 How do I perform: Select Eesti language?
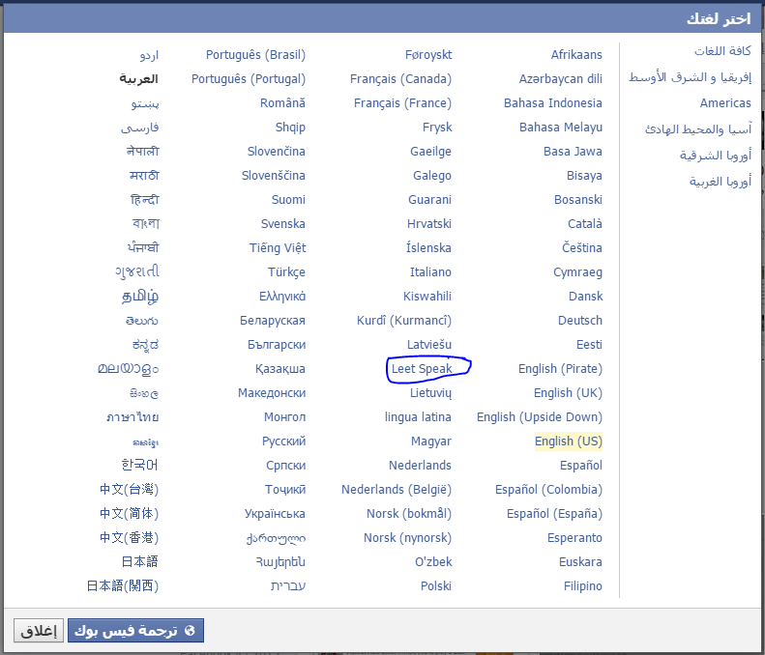pos(589,345)
